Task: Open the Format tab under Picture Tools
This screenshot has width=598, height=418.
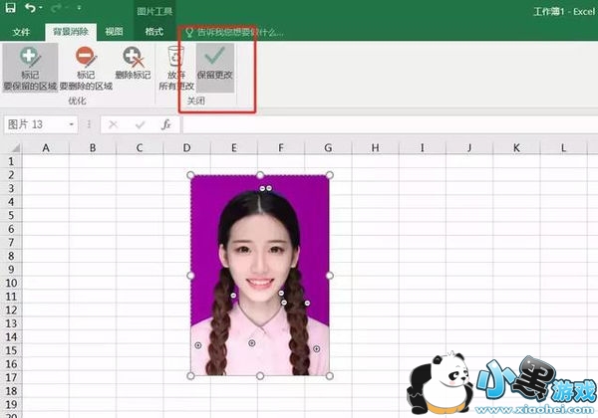Action: 154,32
